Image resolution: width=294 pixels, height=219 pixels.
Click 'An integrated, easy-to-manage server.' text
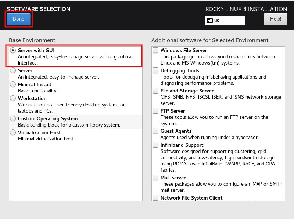(x=59, y=77)
